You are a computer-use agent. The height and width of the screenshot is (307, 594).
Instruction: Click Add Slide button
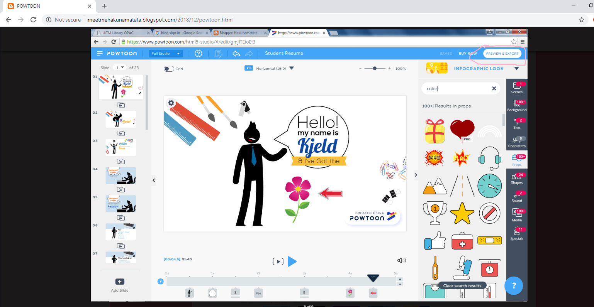click(x=120, y=285)
